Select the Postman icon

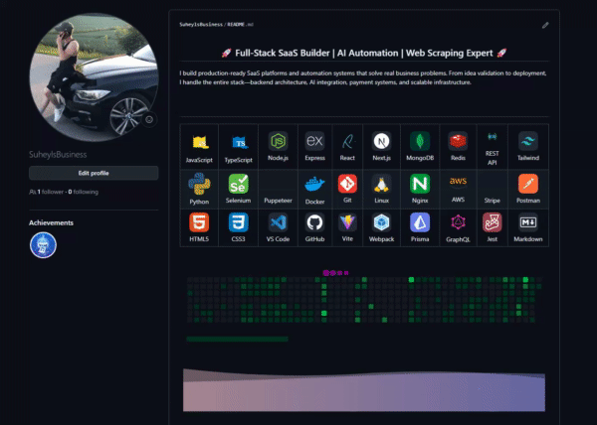pos(527,185)
